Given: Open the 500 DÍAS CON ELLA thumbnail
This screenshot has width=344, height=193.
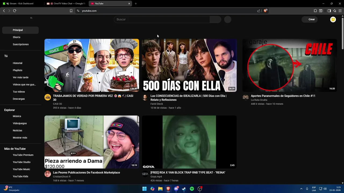Looking at the screenshot, I should (189, 65).
